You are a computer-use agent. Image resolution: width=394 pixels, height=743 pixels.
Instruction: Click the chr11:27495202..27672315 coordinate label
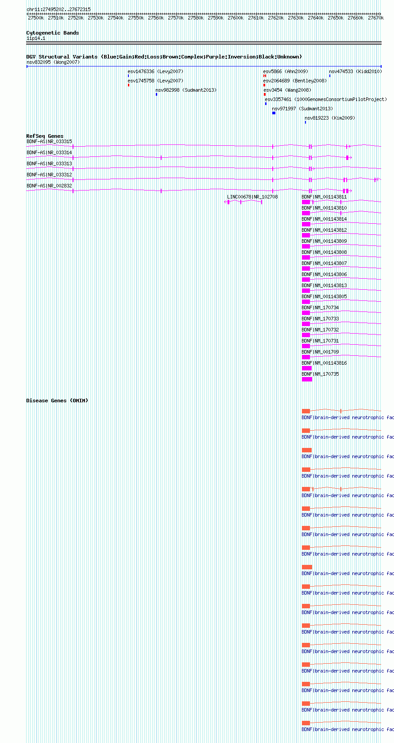point(58,9)
